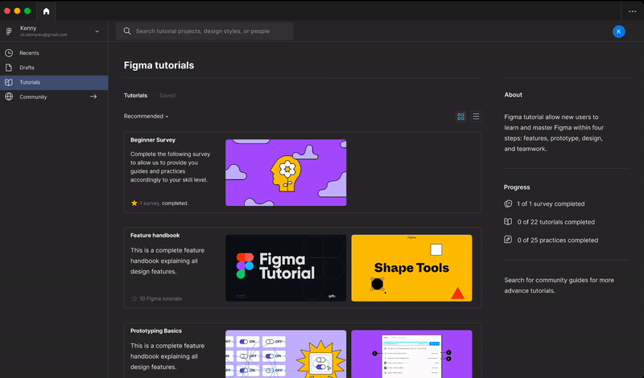Viewport: 644px width, 378px height.
Task: Click '0 of 25 practices completed' text
Action: tap(558, 240)
